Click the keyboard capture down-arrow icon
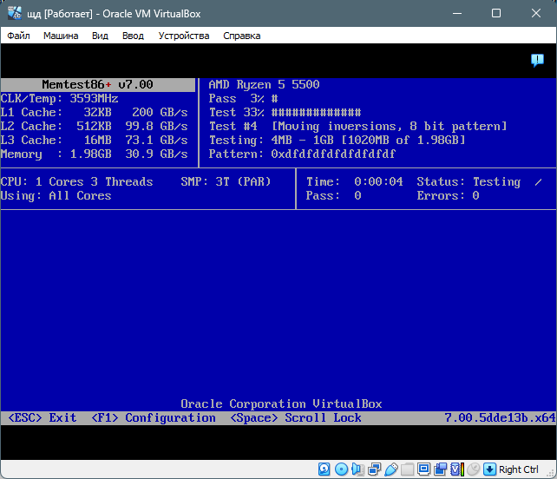Screen dimensions: 557x479 (x=489, y=469)
